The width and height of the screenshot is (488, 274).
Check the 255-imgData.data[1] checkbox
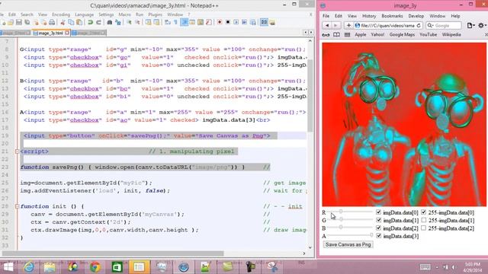[x=424, y=220]
